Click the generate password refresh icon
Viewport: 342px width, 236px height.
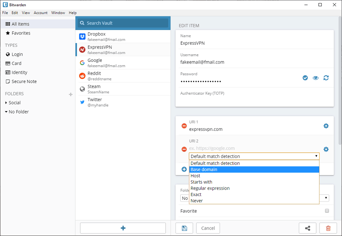pyautogui.click(x=326, y=78)
